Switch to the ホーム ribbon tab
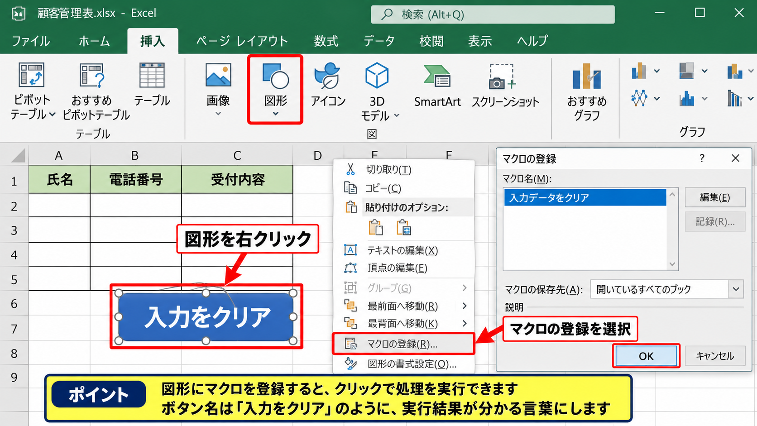757x426 pixels. [94, 41]
